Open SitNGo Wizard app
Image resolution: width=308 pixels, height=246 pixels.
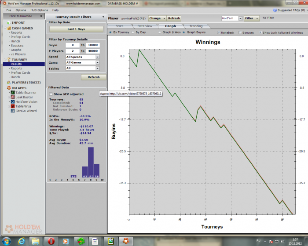(x=26, y=111)
